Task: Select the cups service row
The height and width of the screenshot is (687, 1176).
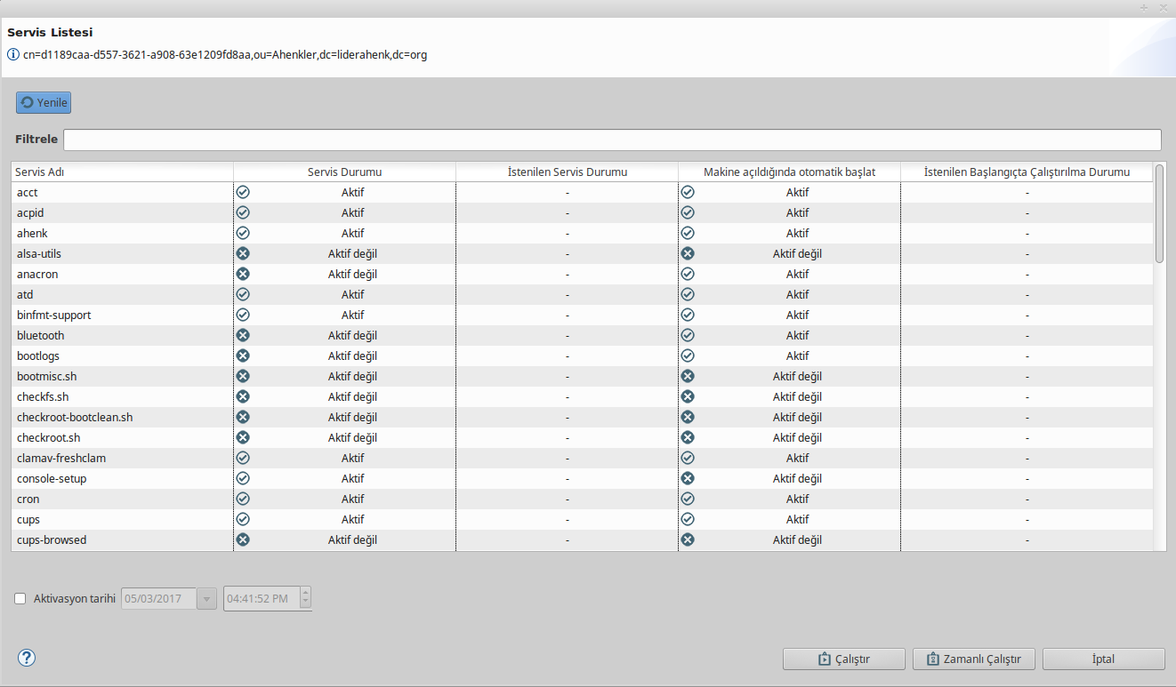Action: 582,519
